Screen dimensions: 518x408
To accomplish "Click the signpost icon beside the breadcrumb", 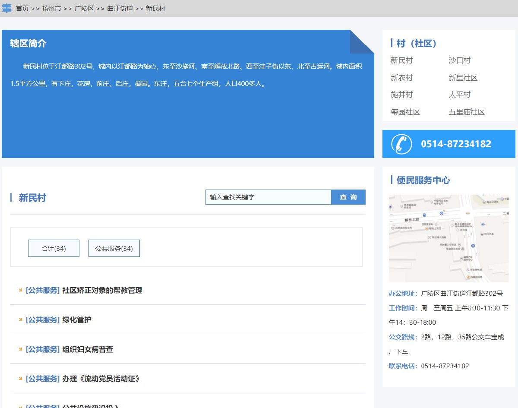I will pyautogui.click(x=7, y=8).
